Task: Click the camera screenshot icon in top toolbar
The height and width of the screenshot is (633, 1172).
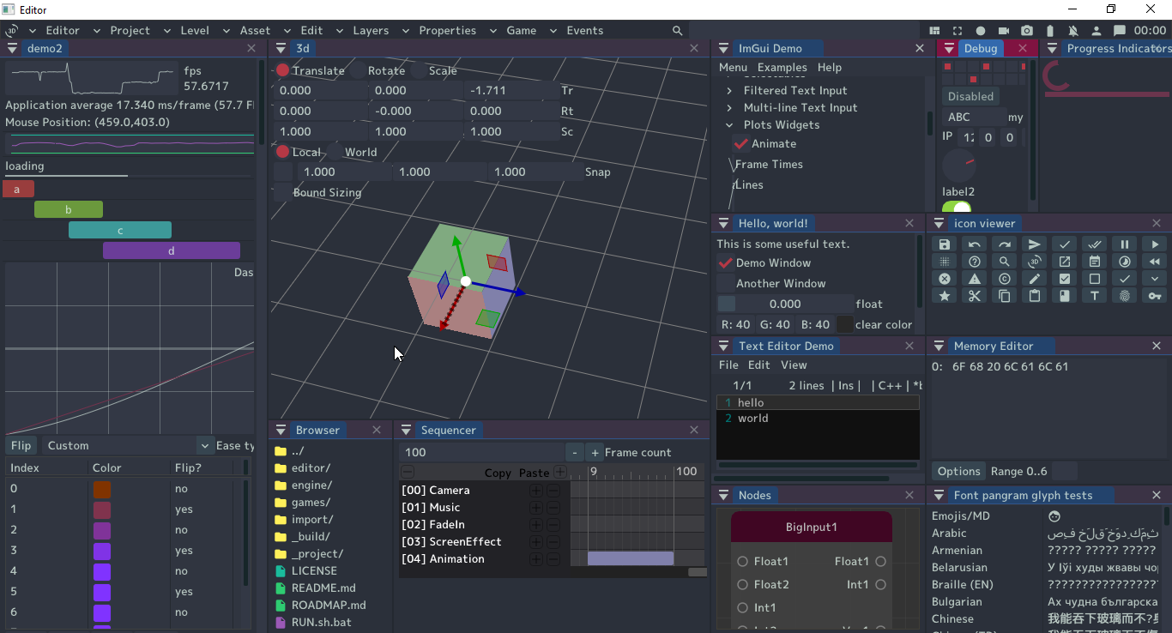Action: (x=1027, y=30)
